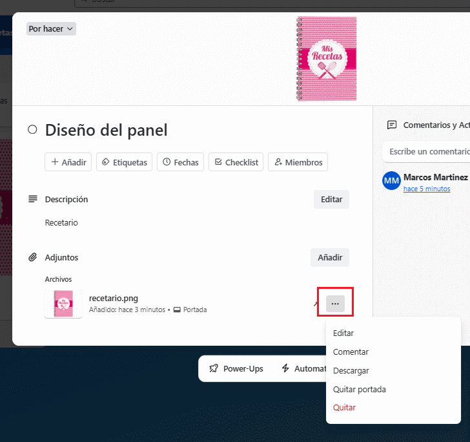The height and width of the screenshot is (442, 470).
Task: Open the attachment three-dots options button
Action: (335, 304)
